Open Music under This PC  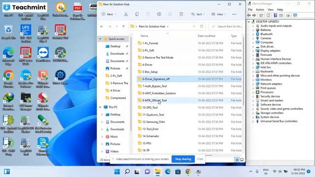tap(114, 137)
